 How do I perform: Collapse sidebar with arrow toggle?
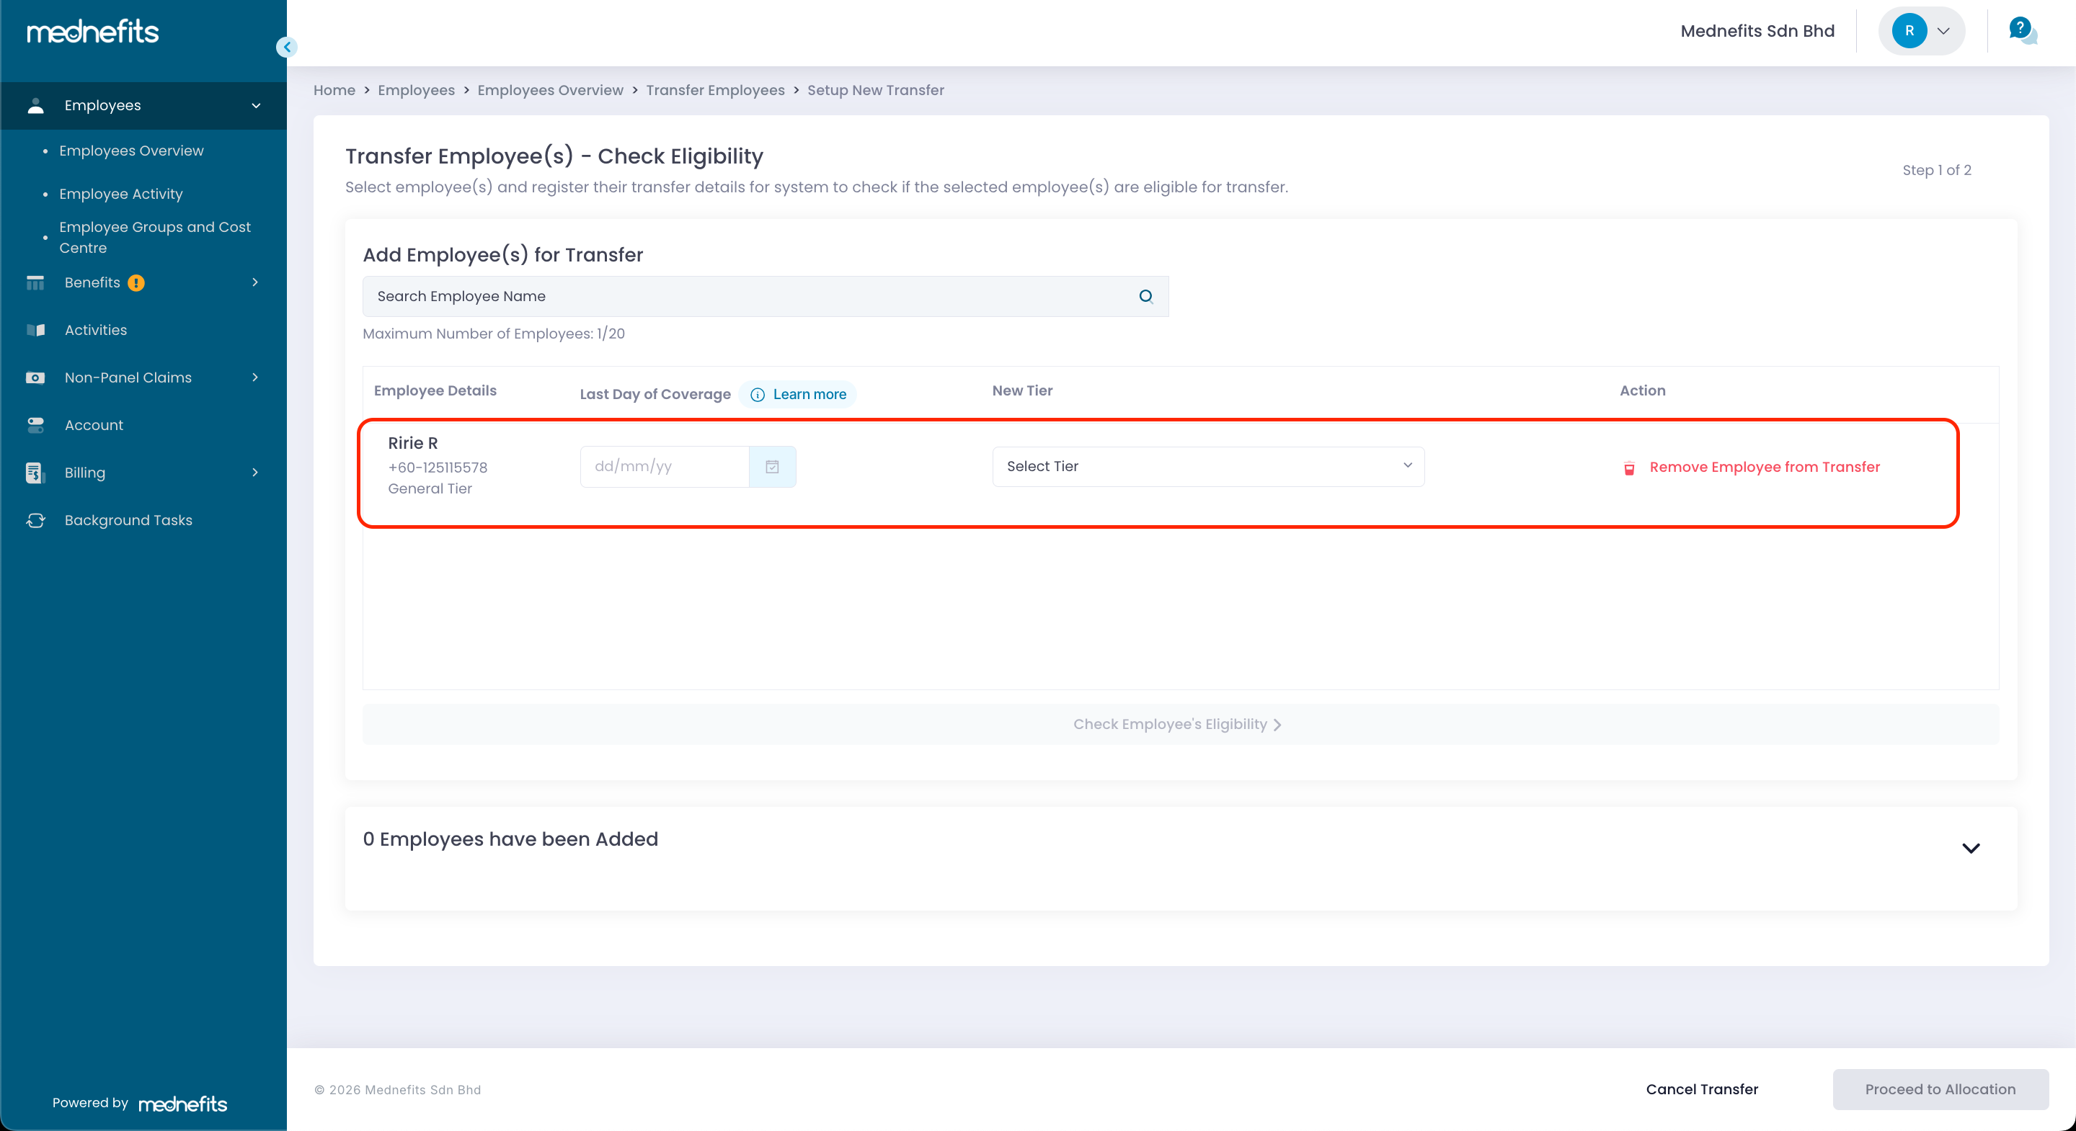287,47
